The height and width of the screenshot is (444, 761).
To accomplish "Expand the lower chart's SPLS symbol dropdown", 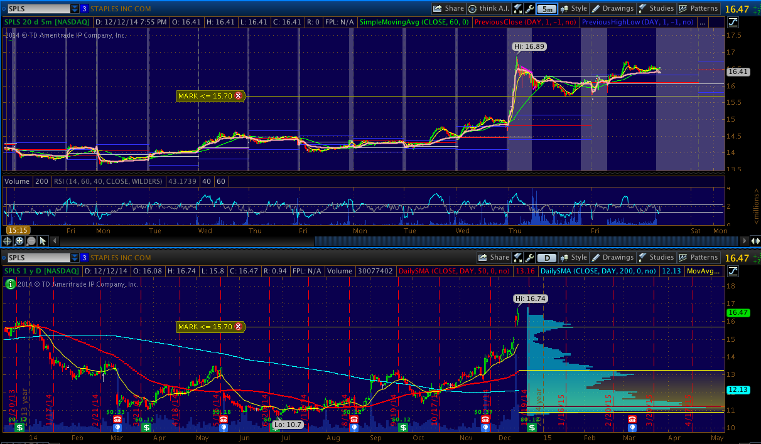I will (x=75, y=258).
